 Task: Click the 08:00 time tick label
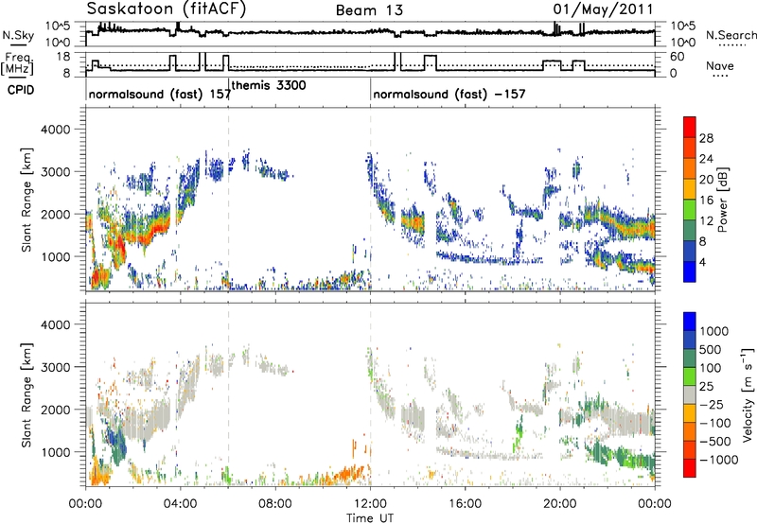[x=275, y=504]
